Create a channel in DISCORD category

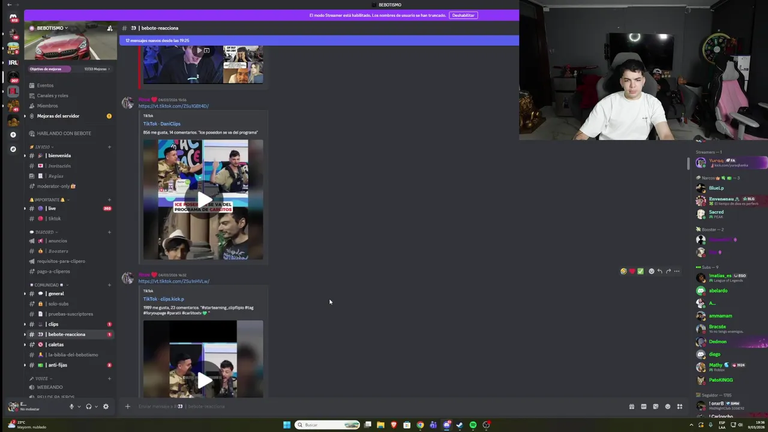coord(109,232)
